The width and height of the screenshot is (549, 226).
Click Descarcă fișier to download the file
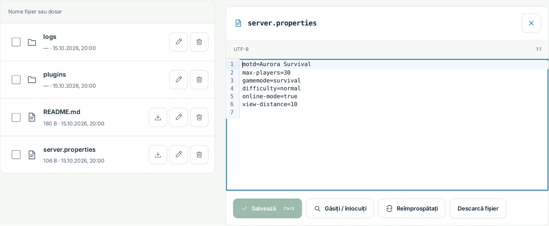(x=478, y=208)
